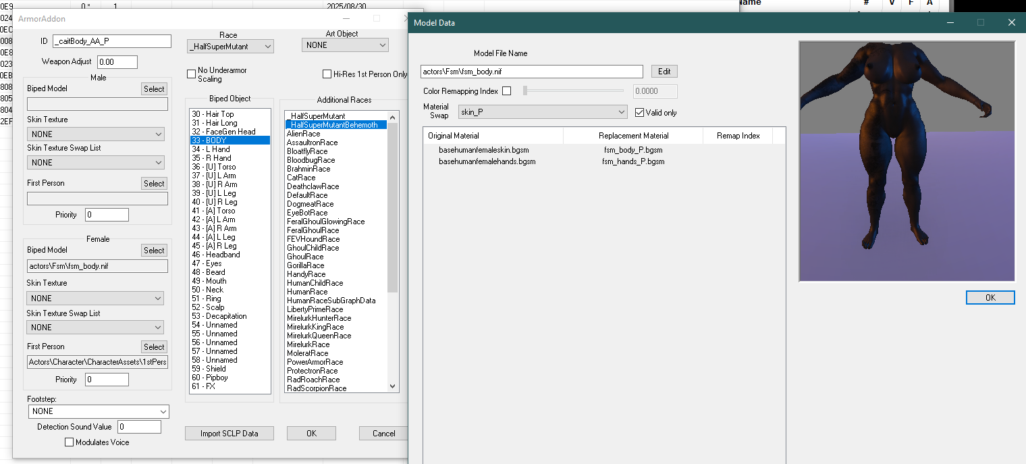Open Female Skin Texture Swap List dropdown
The image size is (1026, 464).
click(x=95, y=327)
